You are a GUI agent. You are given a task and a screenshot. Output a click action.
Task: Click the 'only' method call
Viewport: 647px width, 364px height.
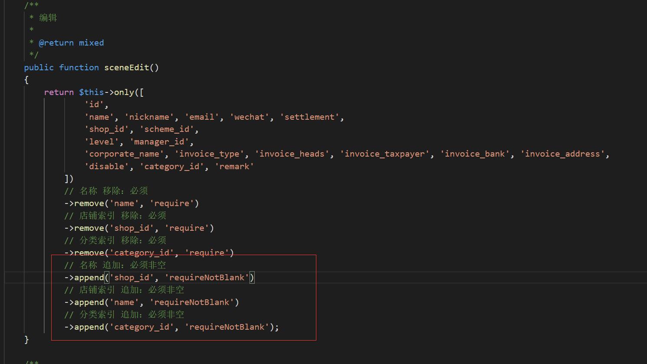point(124,92)
